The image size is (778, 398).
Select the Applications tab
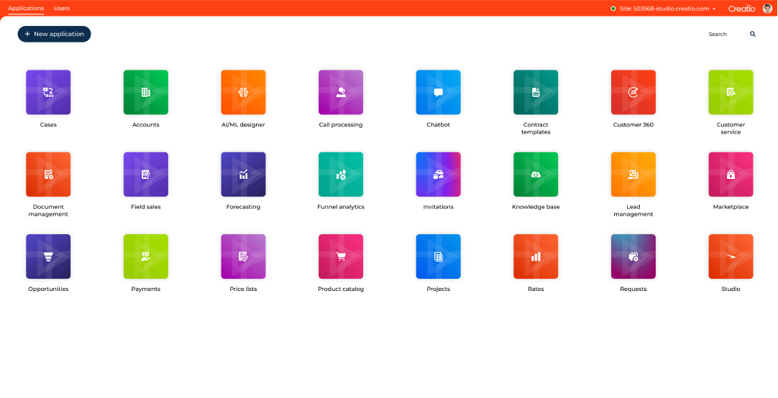point(26,8)
